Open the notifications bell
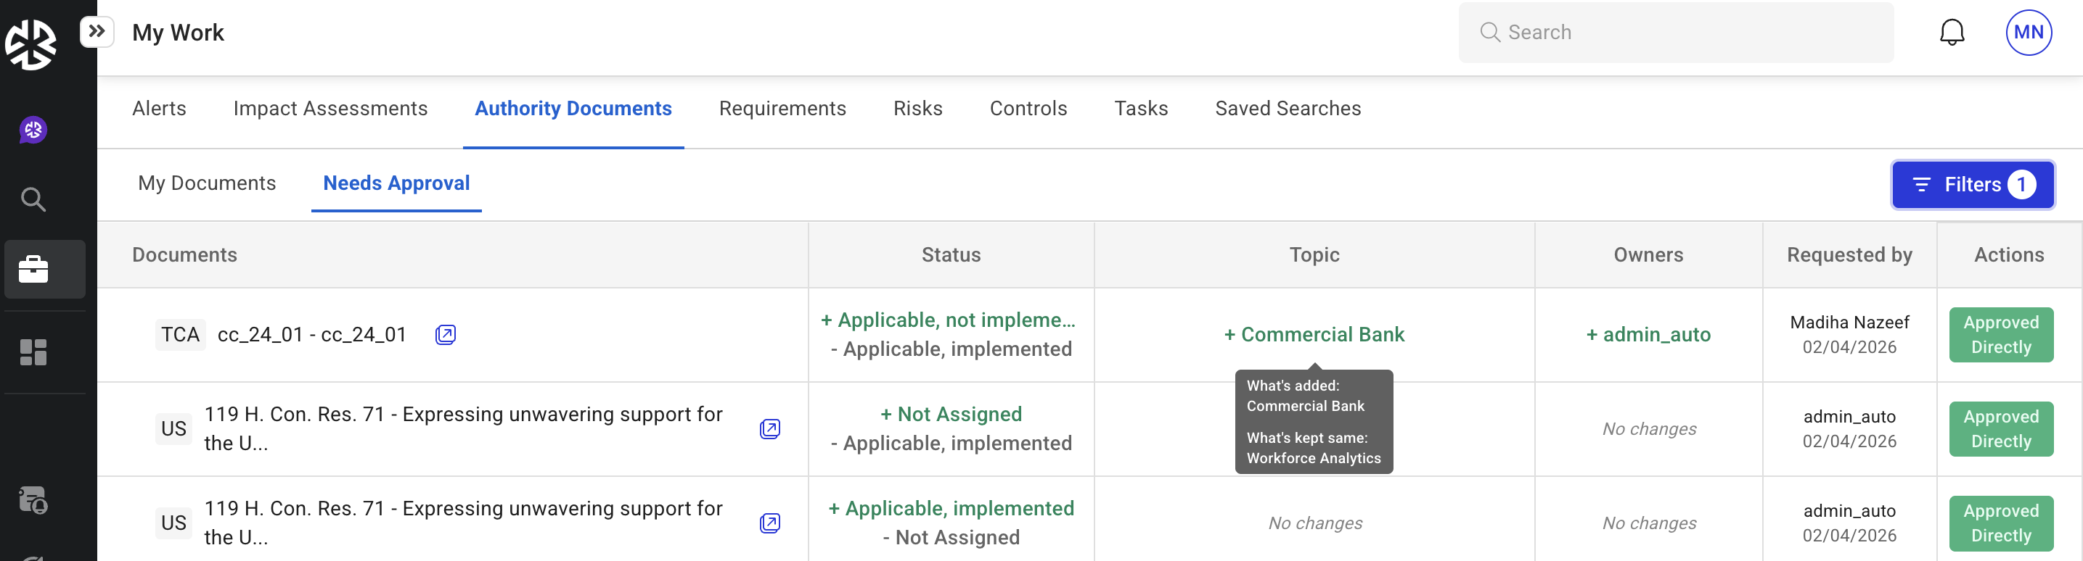This screenshot has height=561, width=2083. pos(1952,33)
